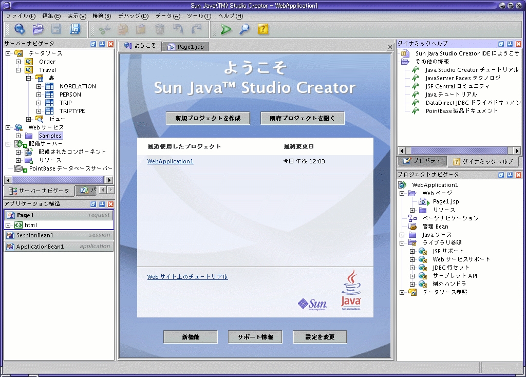Open the Web サイト上のチュートリアル link

click(x=187, y=277)
